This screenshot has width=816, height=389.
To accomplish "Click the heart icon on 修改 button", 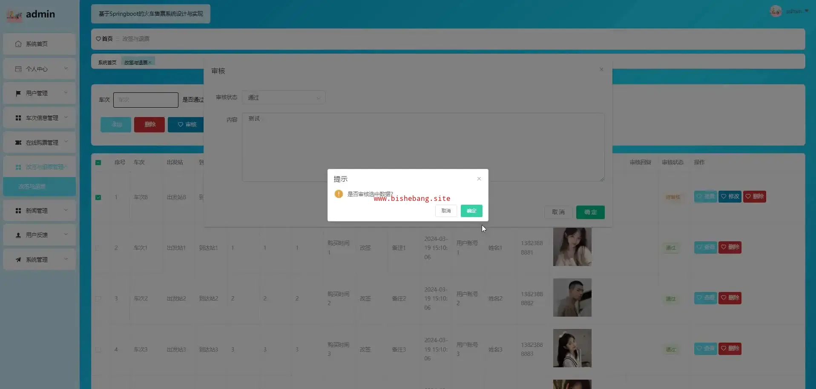I will pyautogui.click(x=724, y=196).
